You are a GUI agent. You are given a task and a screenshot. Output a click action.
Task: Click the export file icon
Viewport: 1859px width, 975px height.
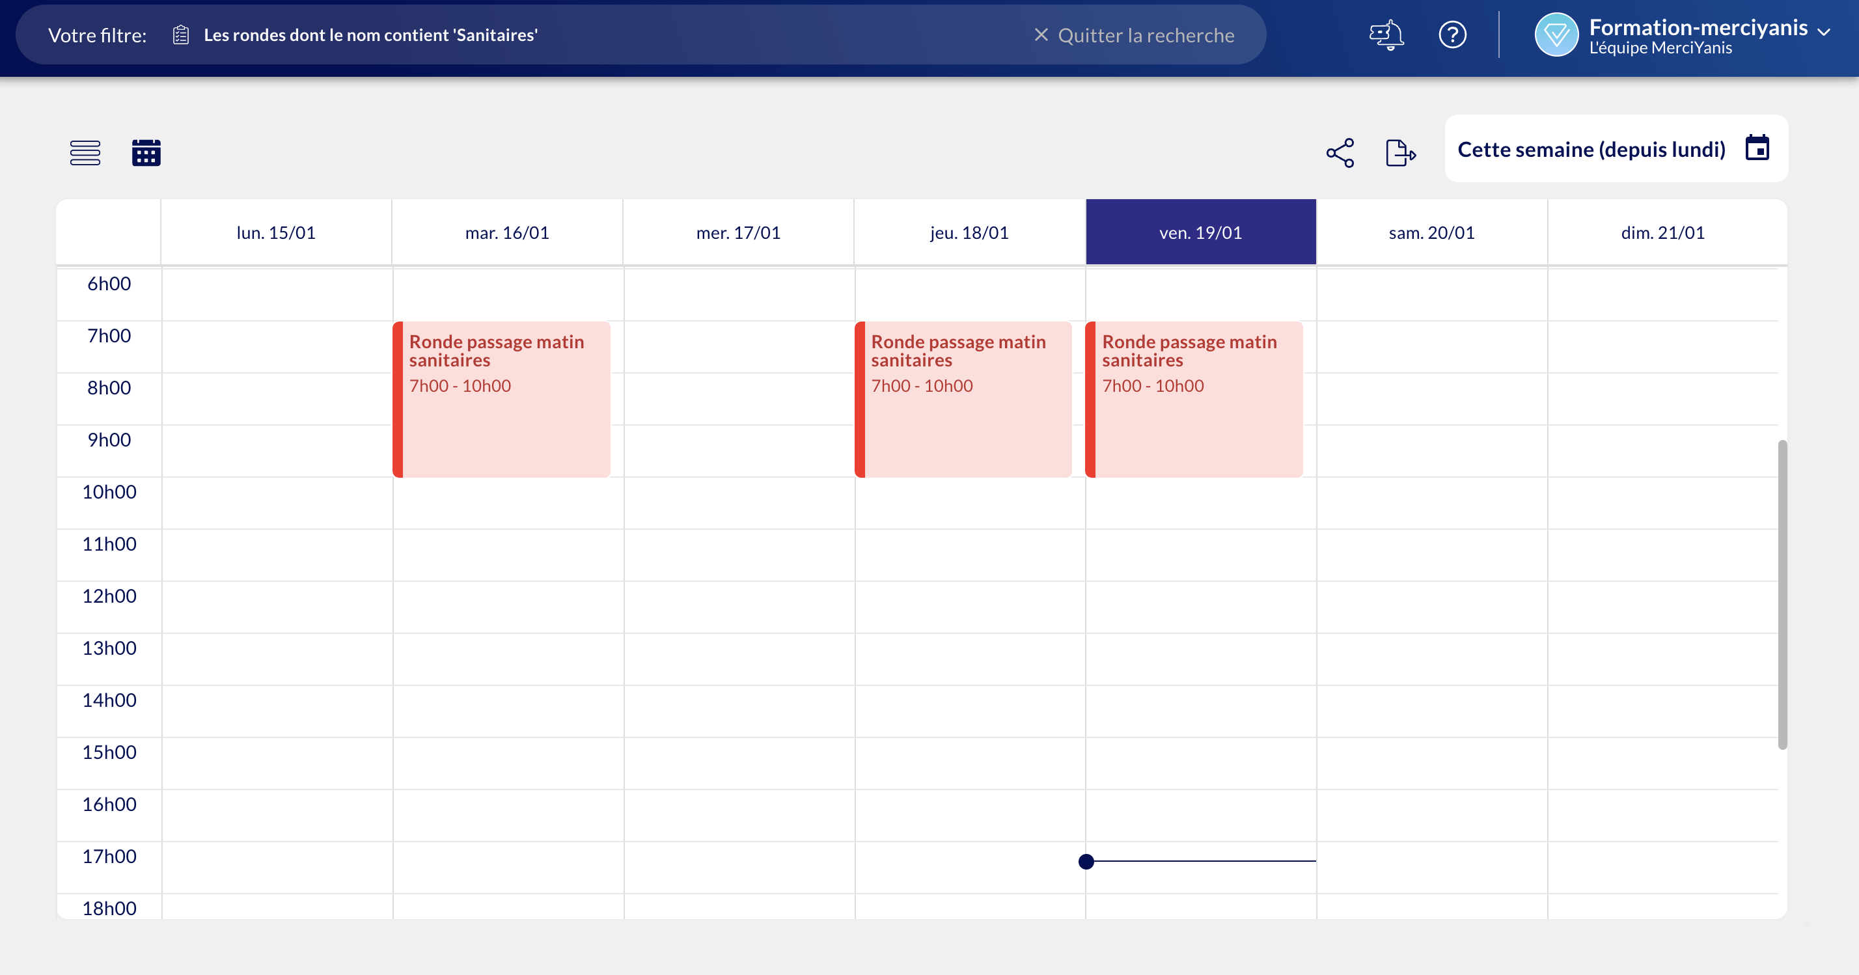(x=1400, y=152)
